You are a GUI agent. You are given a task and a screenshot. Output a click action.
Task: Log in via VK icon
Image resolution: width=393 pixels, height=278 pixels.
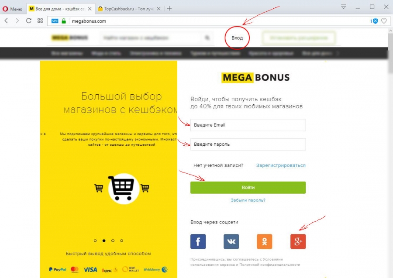tap(231, 241)
